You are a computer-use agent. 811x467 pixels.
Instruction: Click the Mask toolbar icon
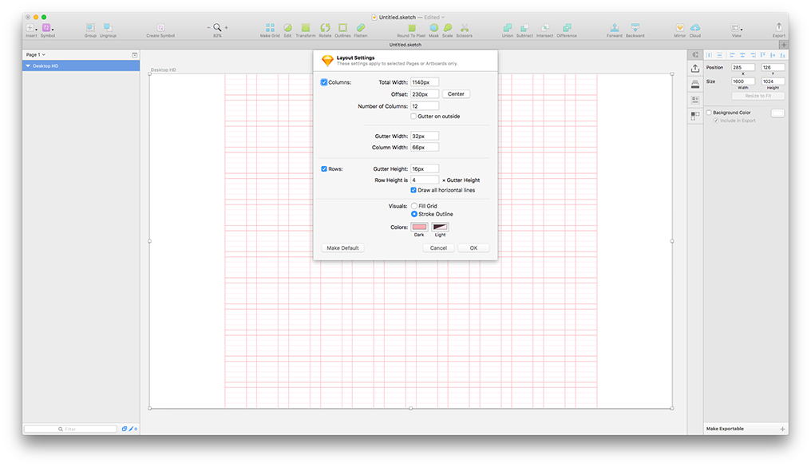pos(433,27)
